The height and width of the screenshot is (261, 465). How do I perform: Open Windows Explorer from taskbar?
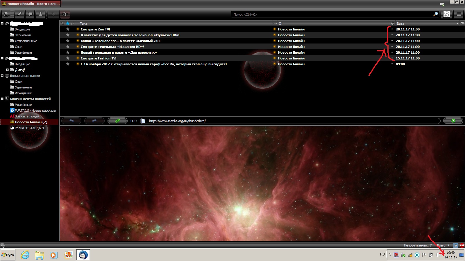pyautogui.click(x=40, y=255)
